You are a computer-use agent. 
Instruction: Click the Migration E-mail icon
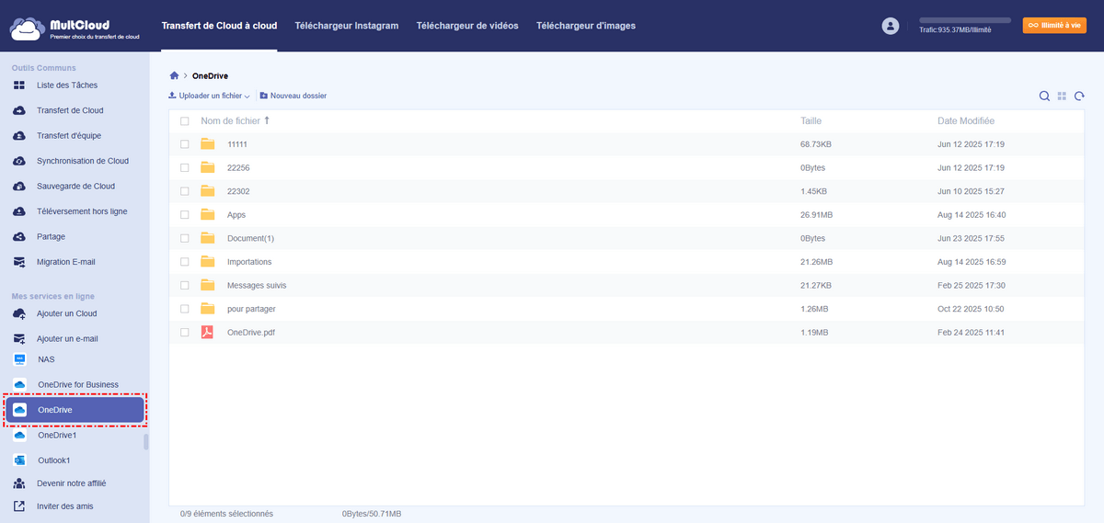[19, 262]
